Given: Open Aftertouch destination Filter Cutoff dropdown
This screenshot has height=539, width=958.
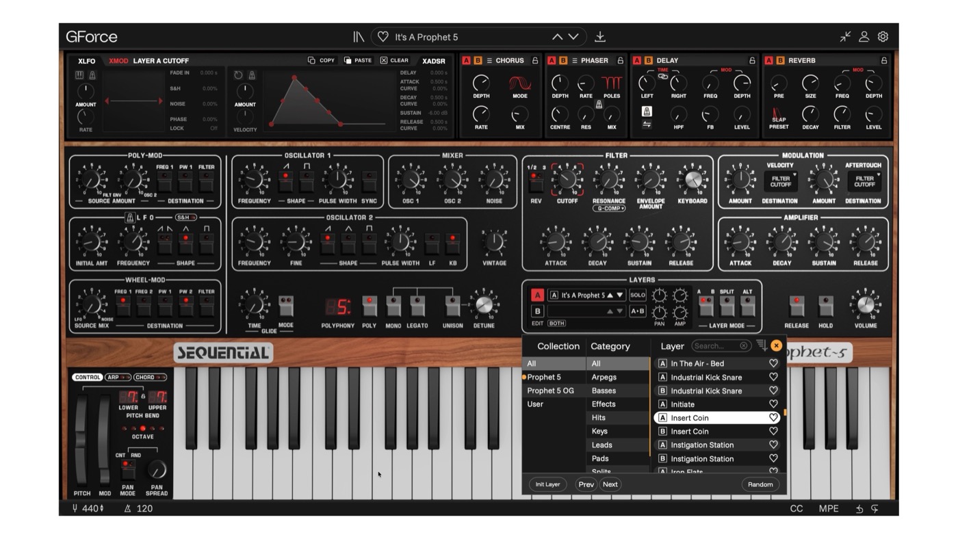Looking at the screenshot, I should (864, 181).
